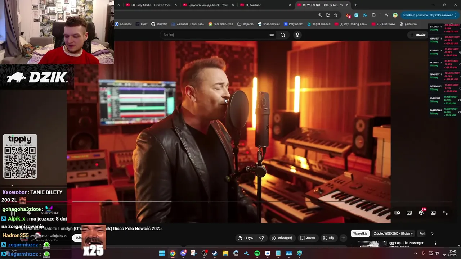Open File Explorer from the taskbar
Viewport: 461px width, 259px height.
tap(225, 253)
